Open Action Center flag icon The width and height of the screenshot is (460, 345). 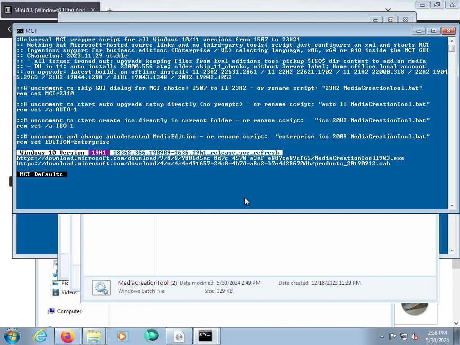tap(393, 336)
